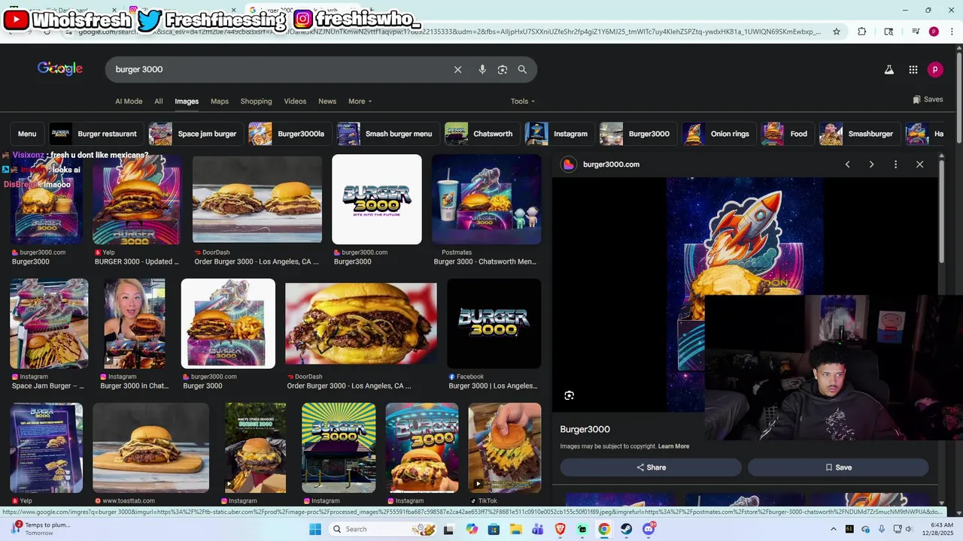Image resolution: width=963 pixels, height=541 pixels.
Task: Open Steam from taskbar
Action: click(x=626, y=529)
